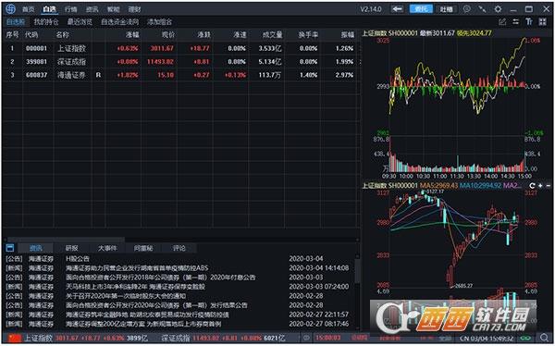Image resolution: width=555 pixels, height=346 pixels.
Task: Click the search magnifier icon in the bottom right
Action: (x=545, y=338)
